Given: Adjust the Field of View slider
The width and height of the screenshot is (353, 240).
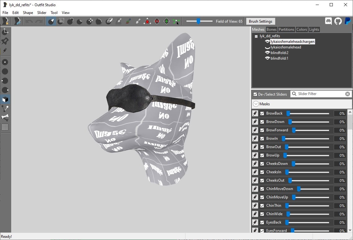Looking at the screenshot, I should pyautogui.click(x=199, y=21).
